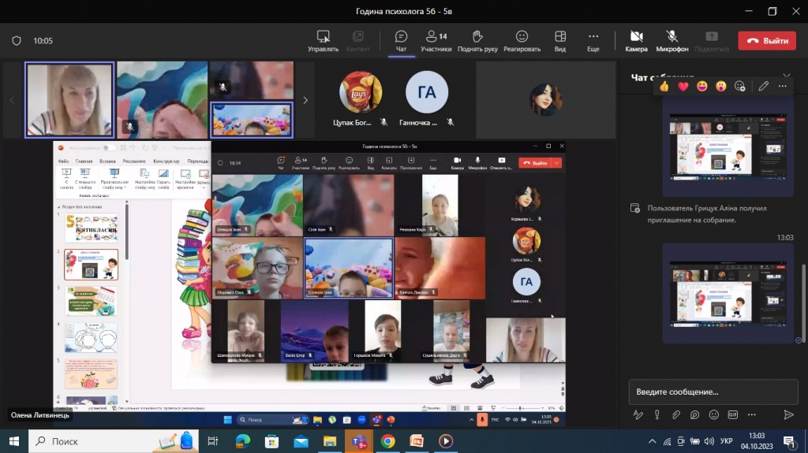Viewport: 808px width, 453px height.
Task: Toggle the Камера camera on
Action: point(636,41)
